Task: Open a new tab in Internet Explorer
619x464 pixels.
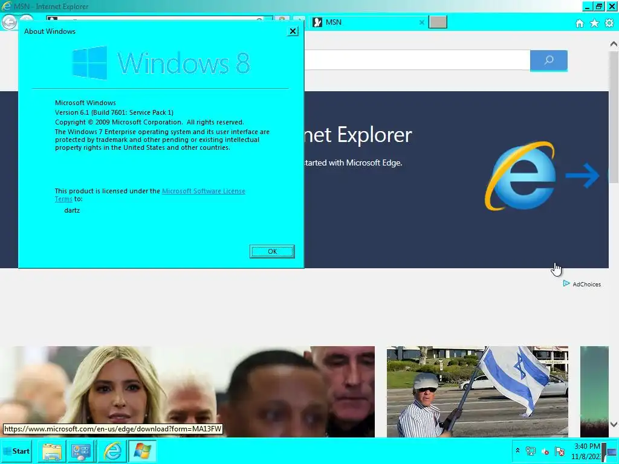Action: [438, 22]
